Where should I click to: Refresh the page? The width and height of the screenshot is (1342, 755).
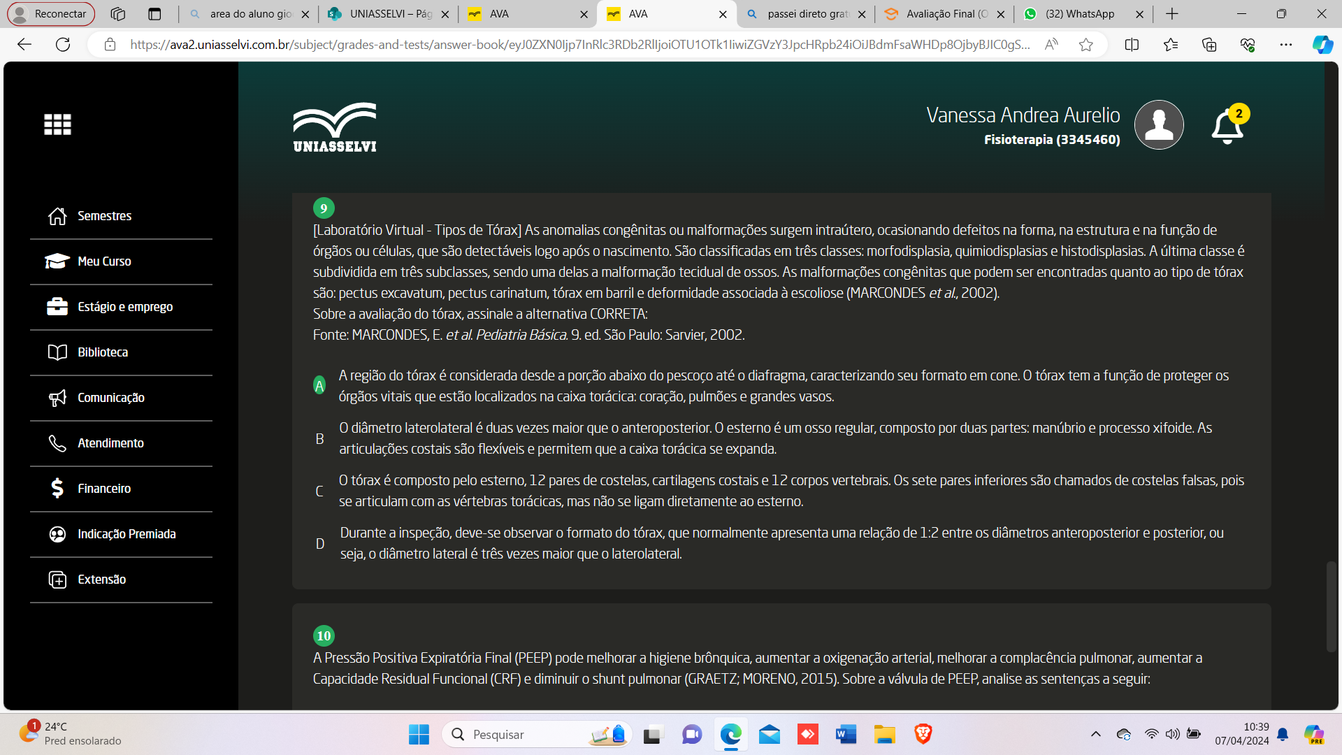[63, 45]
